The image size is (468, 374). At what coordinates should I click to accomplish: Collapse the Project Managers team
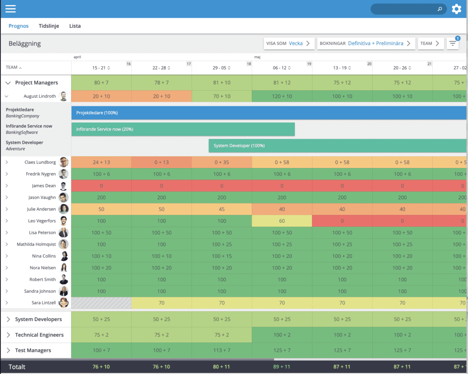(x=8, y=83)
